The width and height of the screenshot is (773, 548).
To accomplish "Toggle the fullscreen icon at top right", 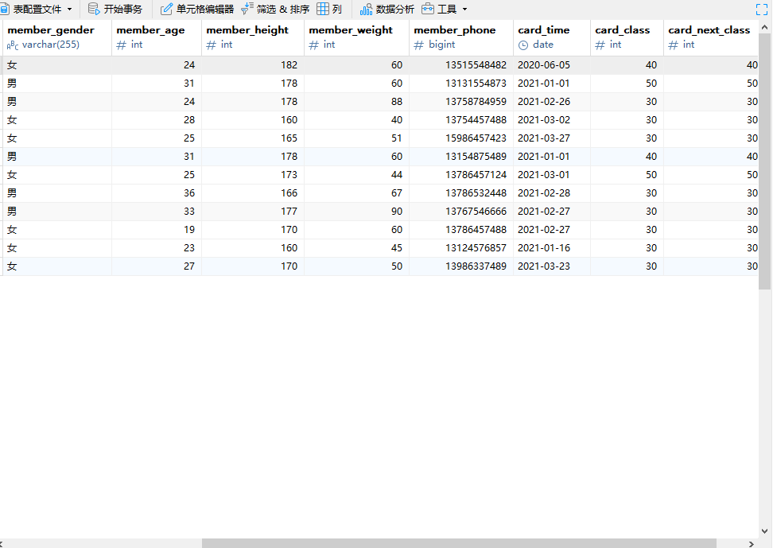I will tap(762, 10).
